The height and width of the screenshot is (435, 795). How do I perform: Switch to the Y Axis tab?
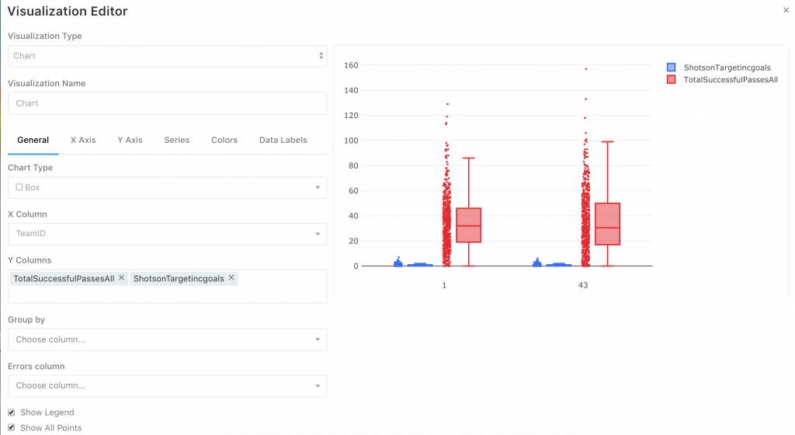pos(130,140)
